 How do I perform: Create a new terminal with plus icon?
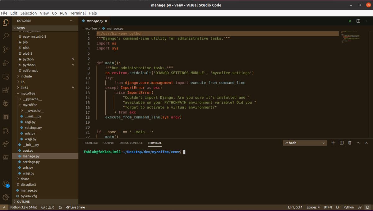point(333,143)
